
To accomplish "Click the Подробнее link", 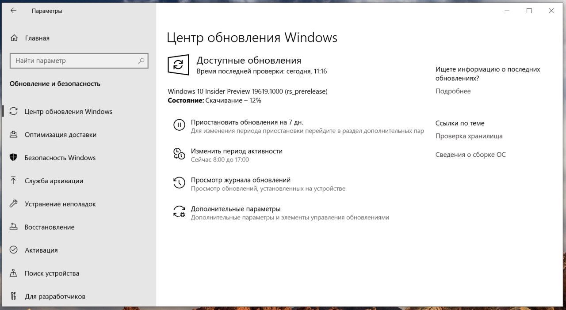I will point(453,91).
